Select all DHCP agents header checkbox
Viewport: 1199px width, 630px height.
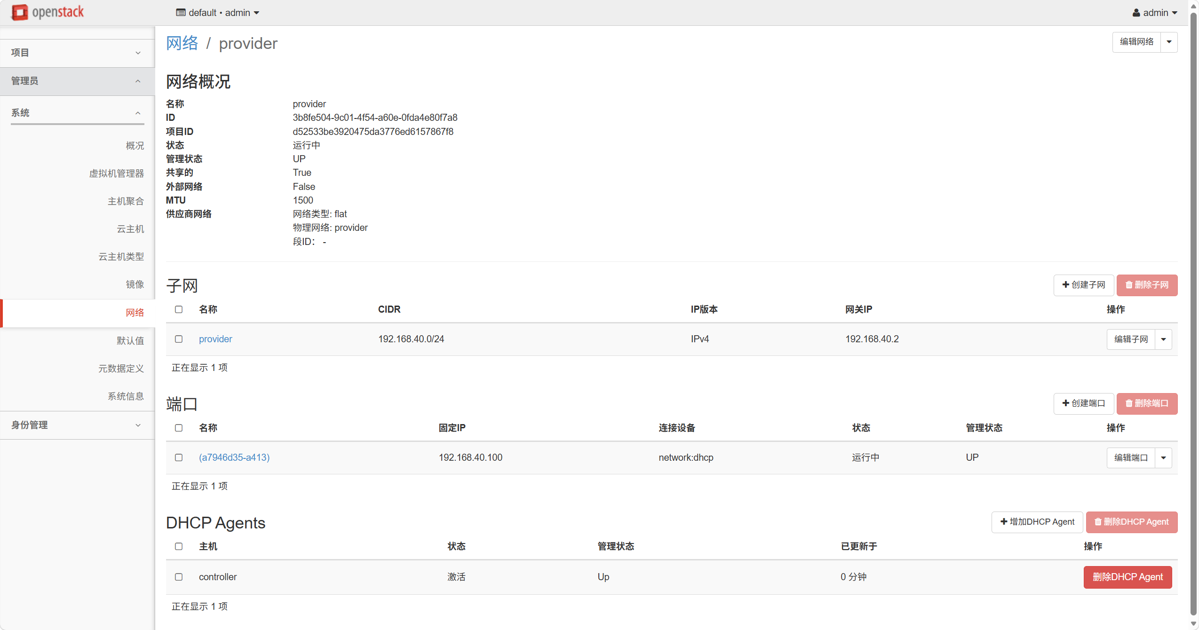click(179, 546)
